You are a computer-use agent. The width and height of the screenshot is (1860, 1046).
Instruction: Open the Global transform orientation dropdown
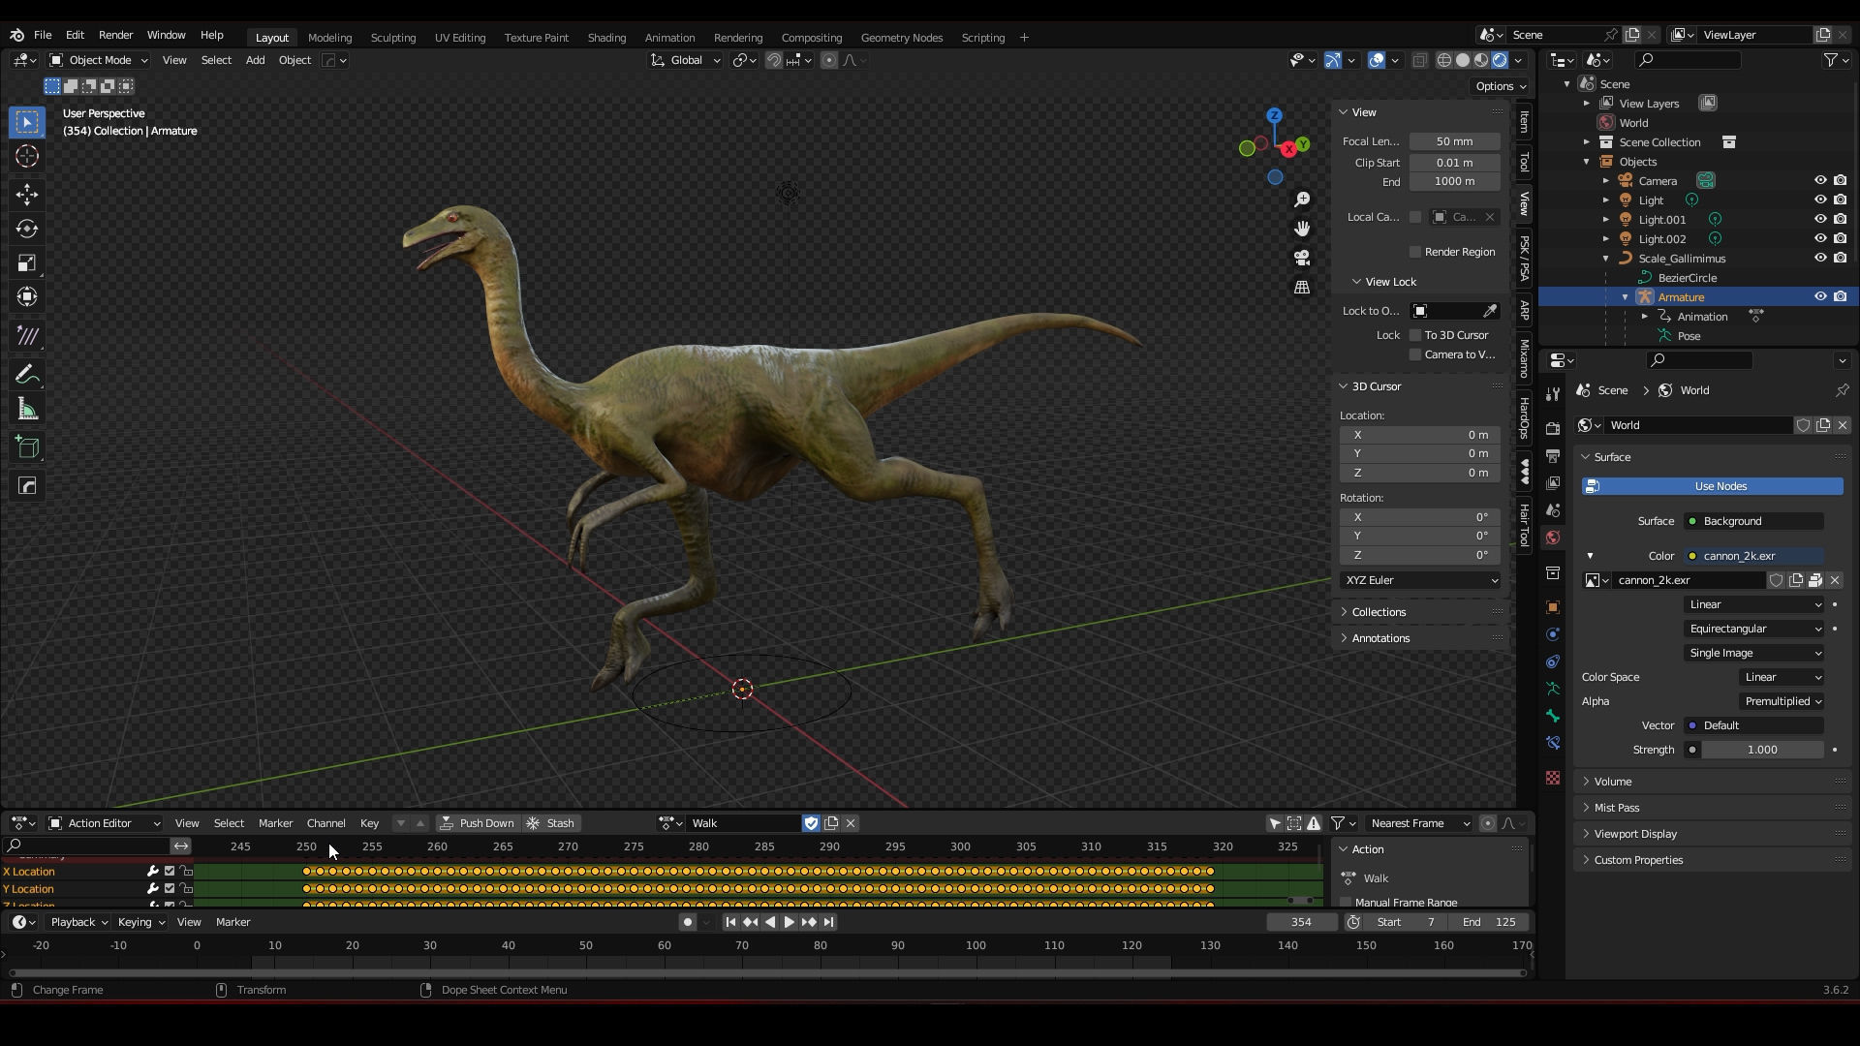pos(685,60)
